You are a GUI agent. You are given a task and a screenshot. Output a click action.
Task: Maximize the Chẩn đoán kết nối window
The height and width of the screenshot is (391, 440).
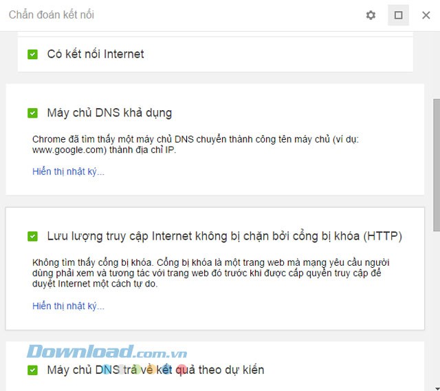tap(398, 15)
